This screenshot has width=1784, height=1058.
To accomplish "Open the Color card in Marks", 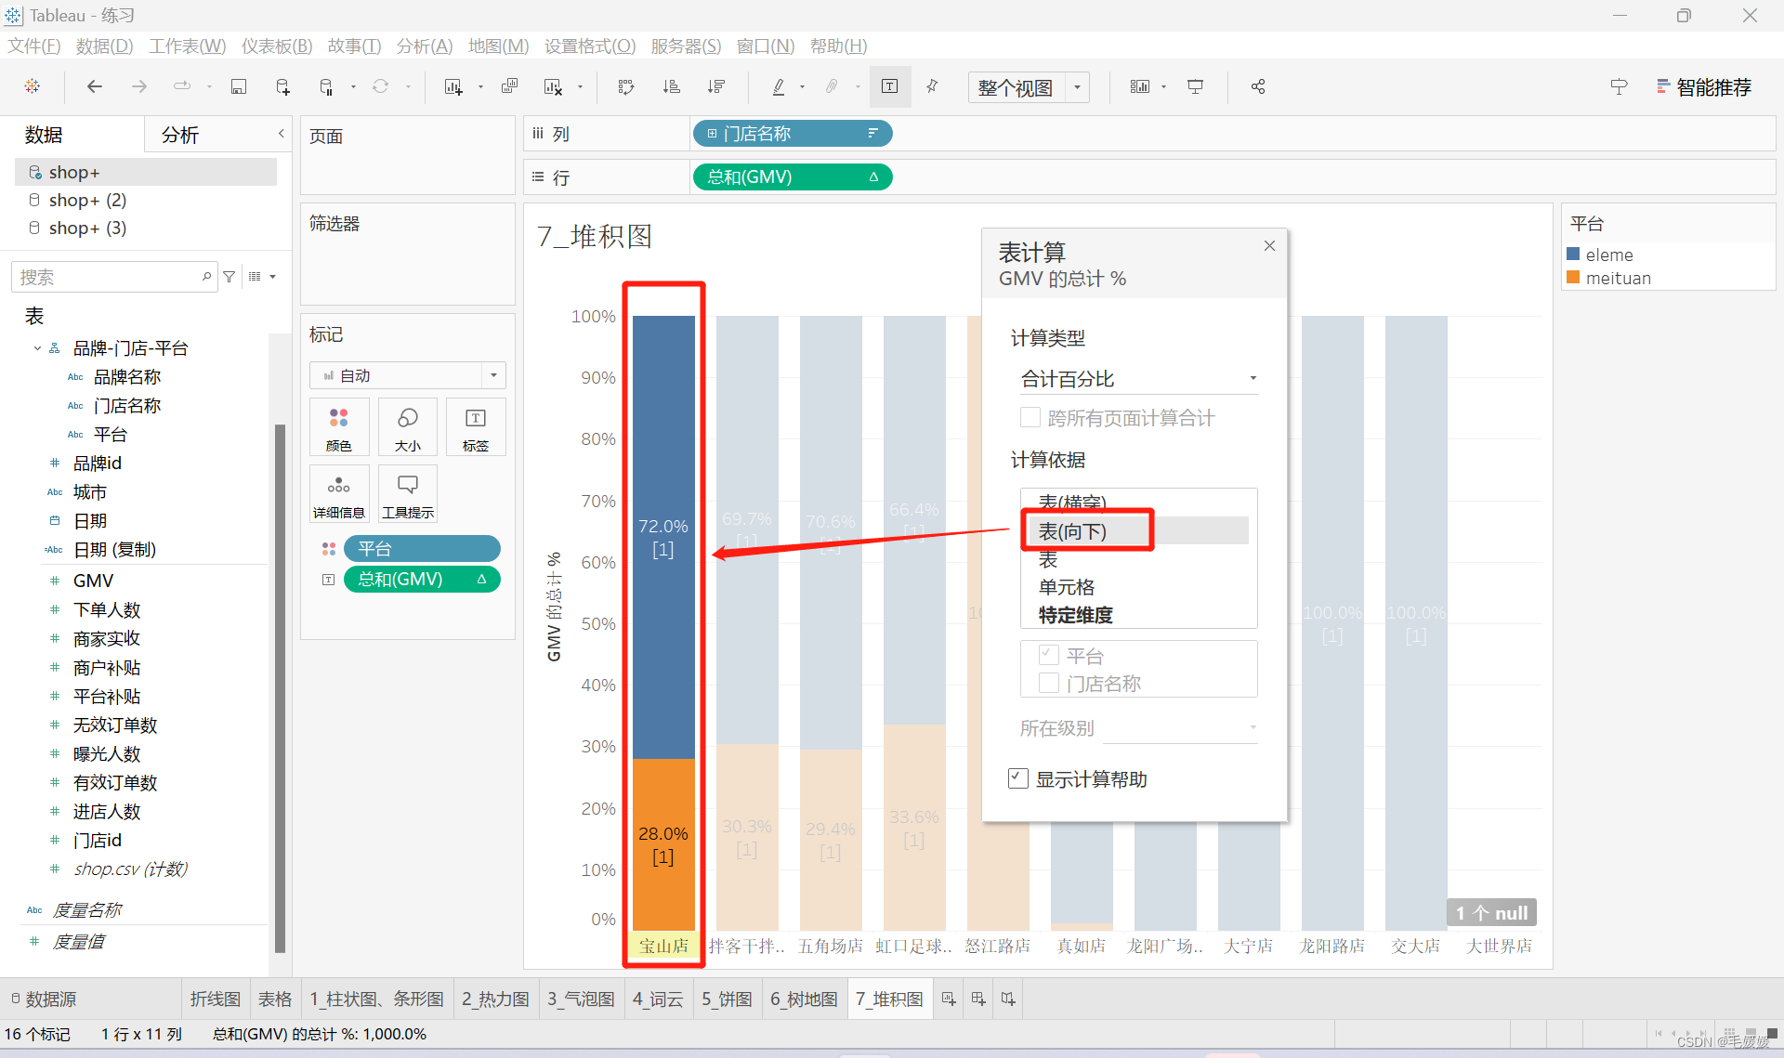I will point(339,427).
